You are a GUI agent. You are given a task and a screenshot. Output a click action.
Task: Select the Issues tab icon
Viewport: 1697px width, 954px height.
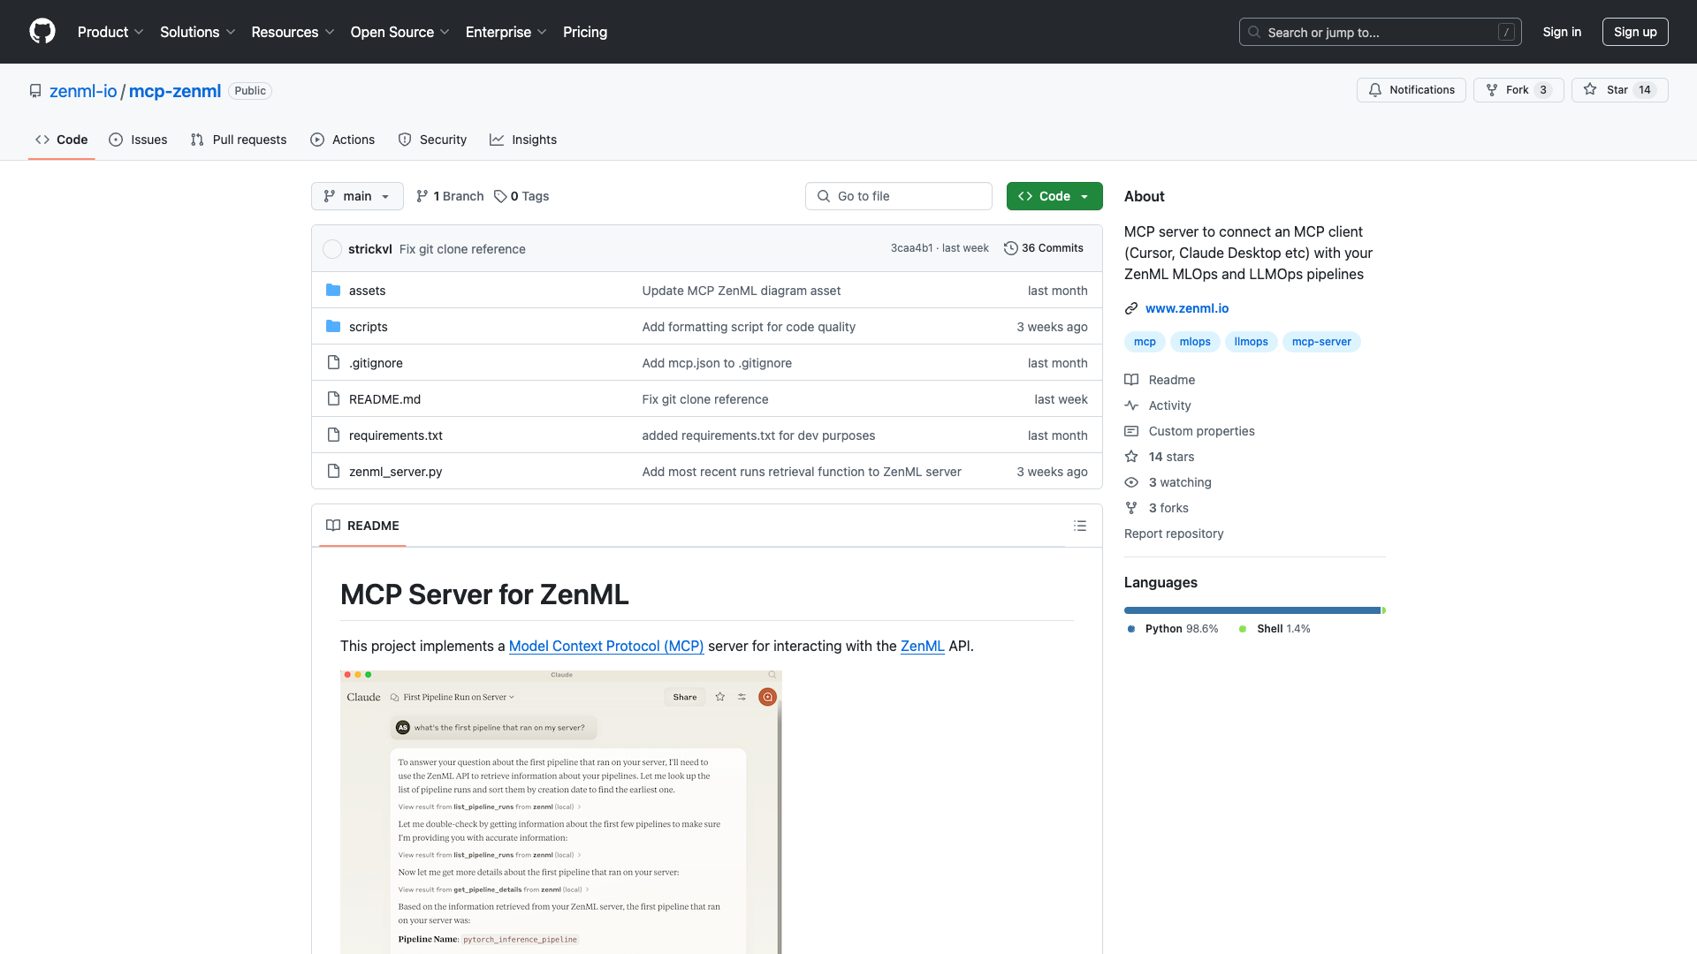click(116, 140)
